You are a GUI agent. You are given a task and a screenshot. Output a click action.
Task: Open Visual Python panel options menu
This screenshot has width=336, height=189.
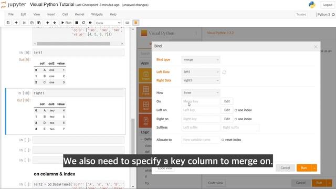[196, 33]
